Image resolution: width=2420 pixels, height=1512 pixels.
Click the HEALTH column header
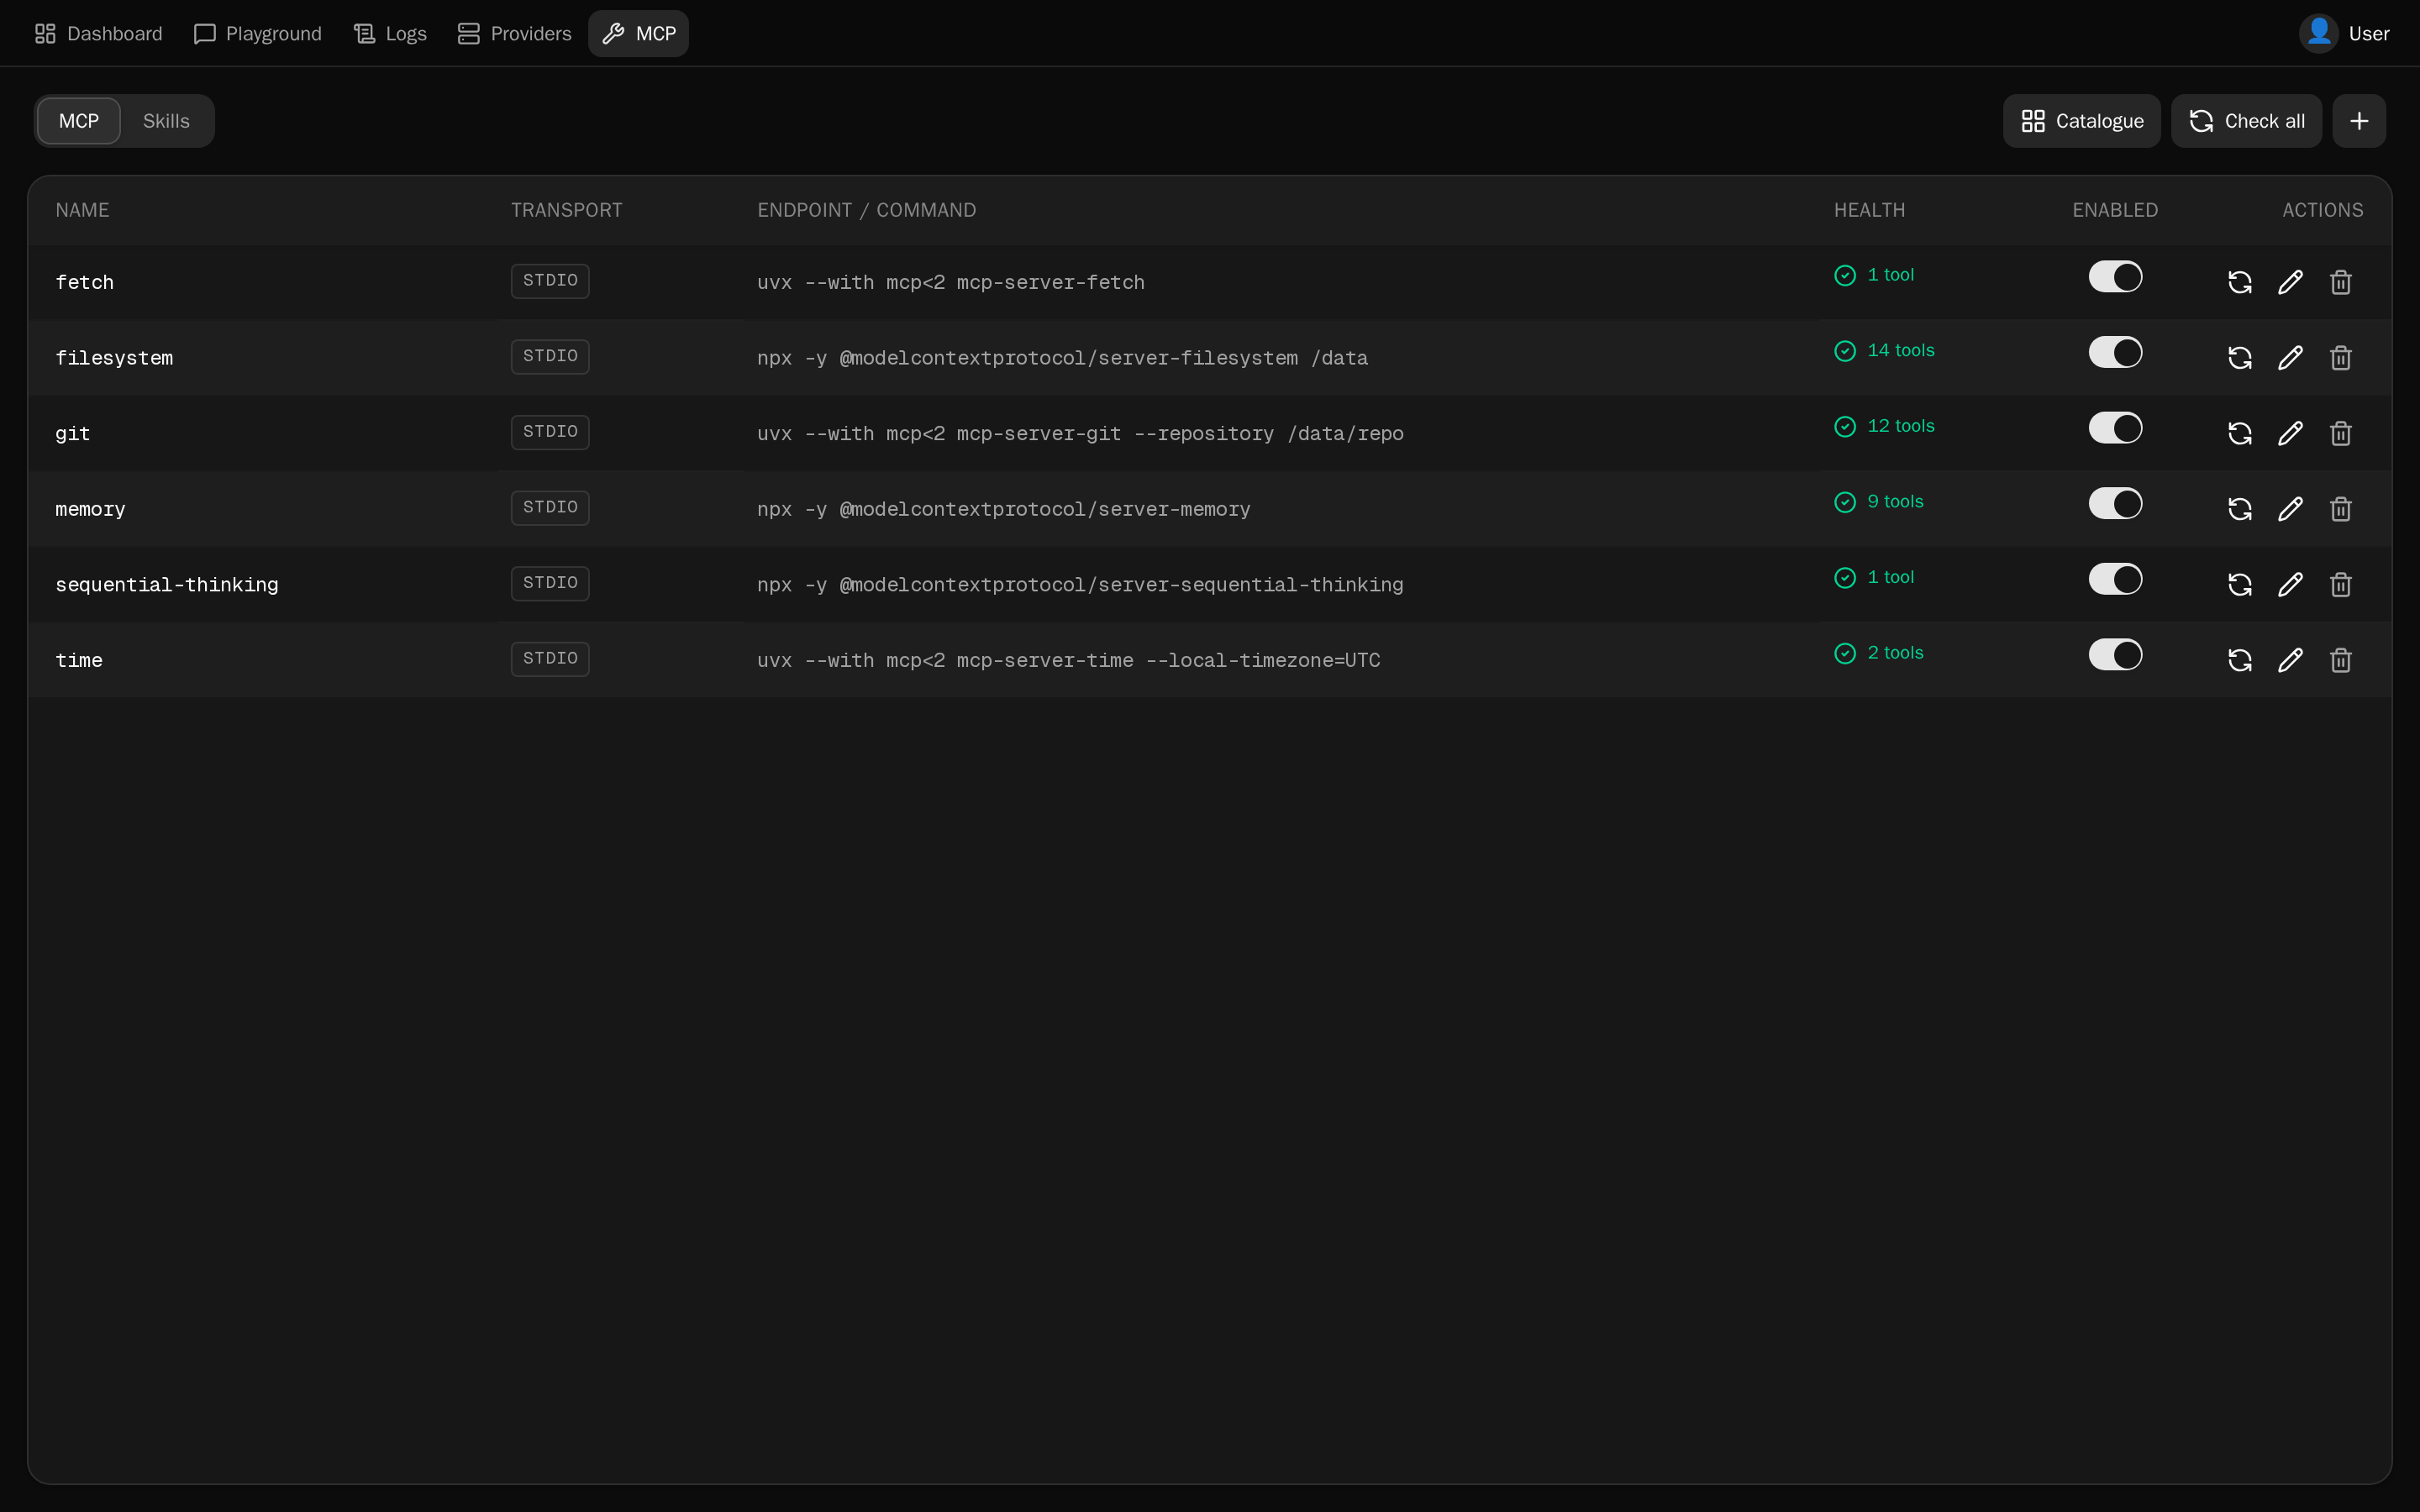(x=1869, y=210)
